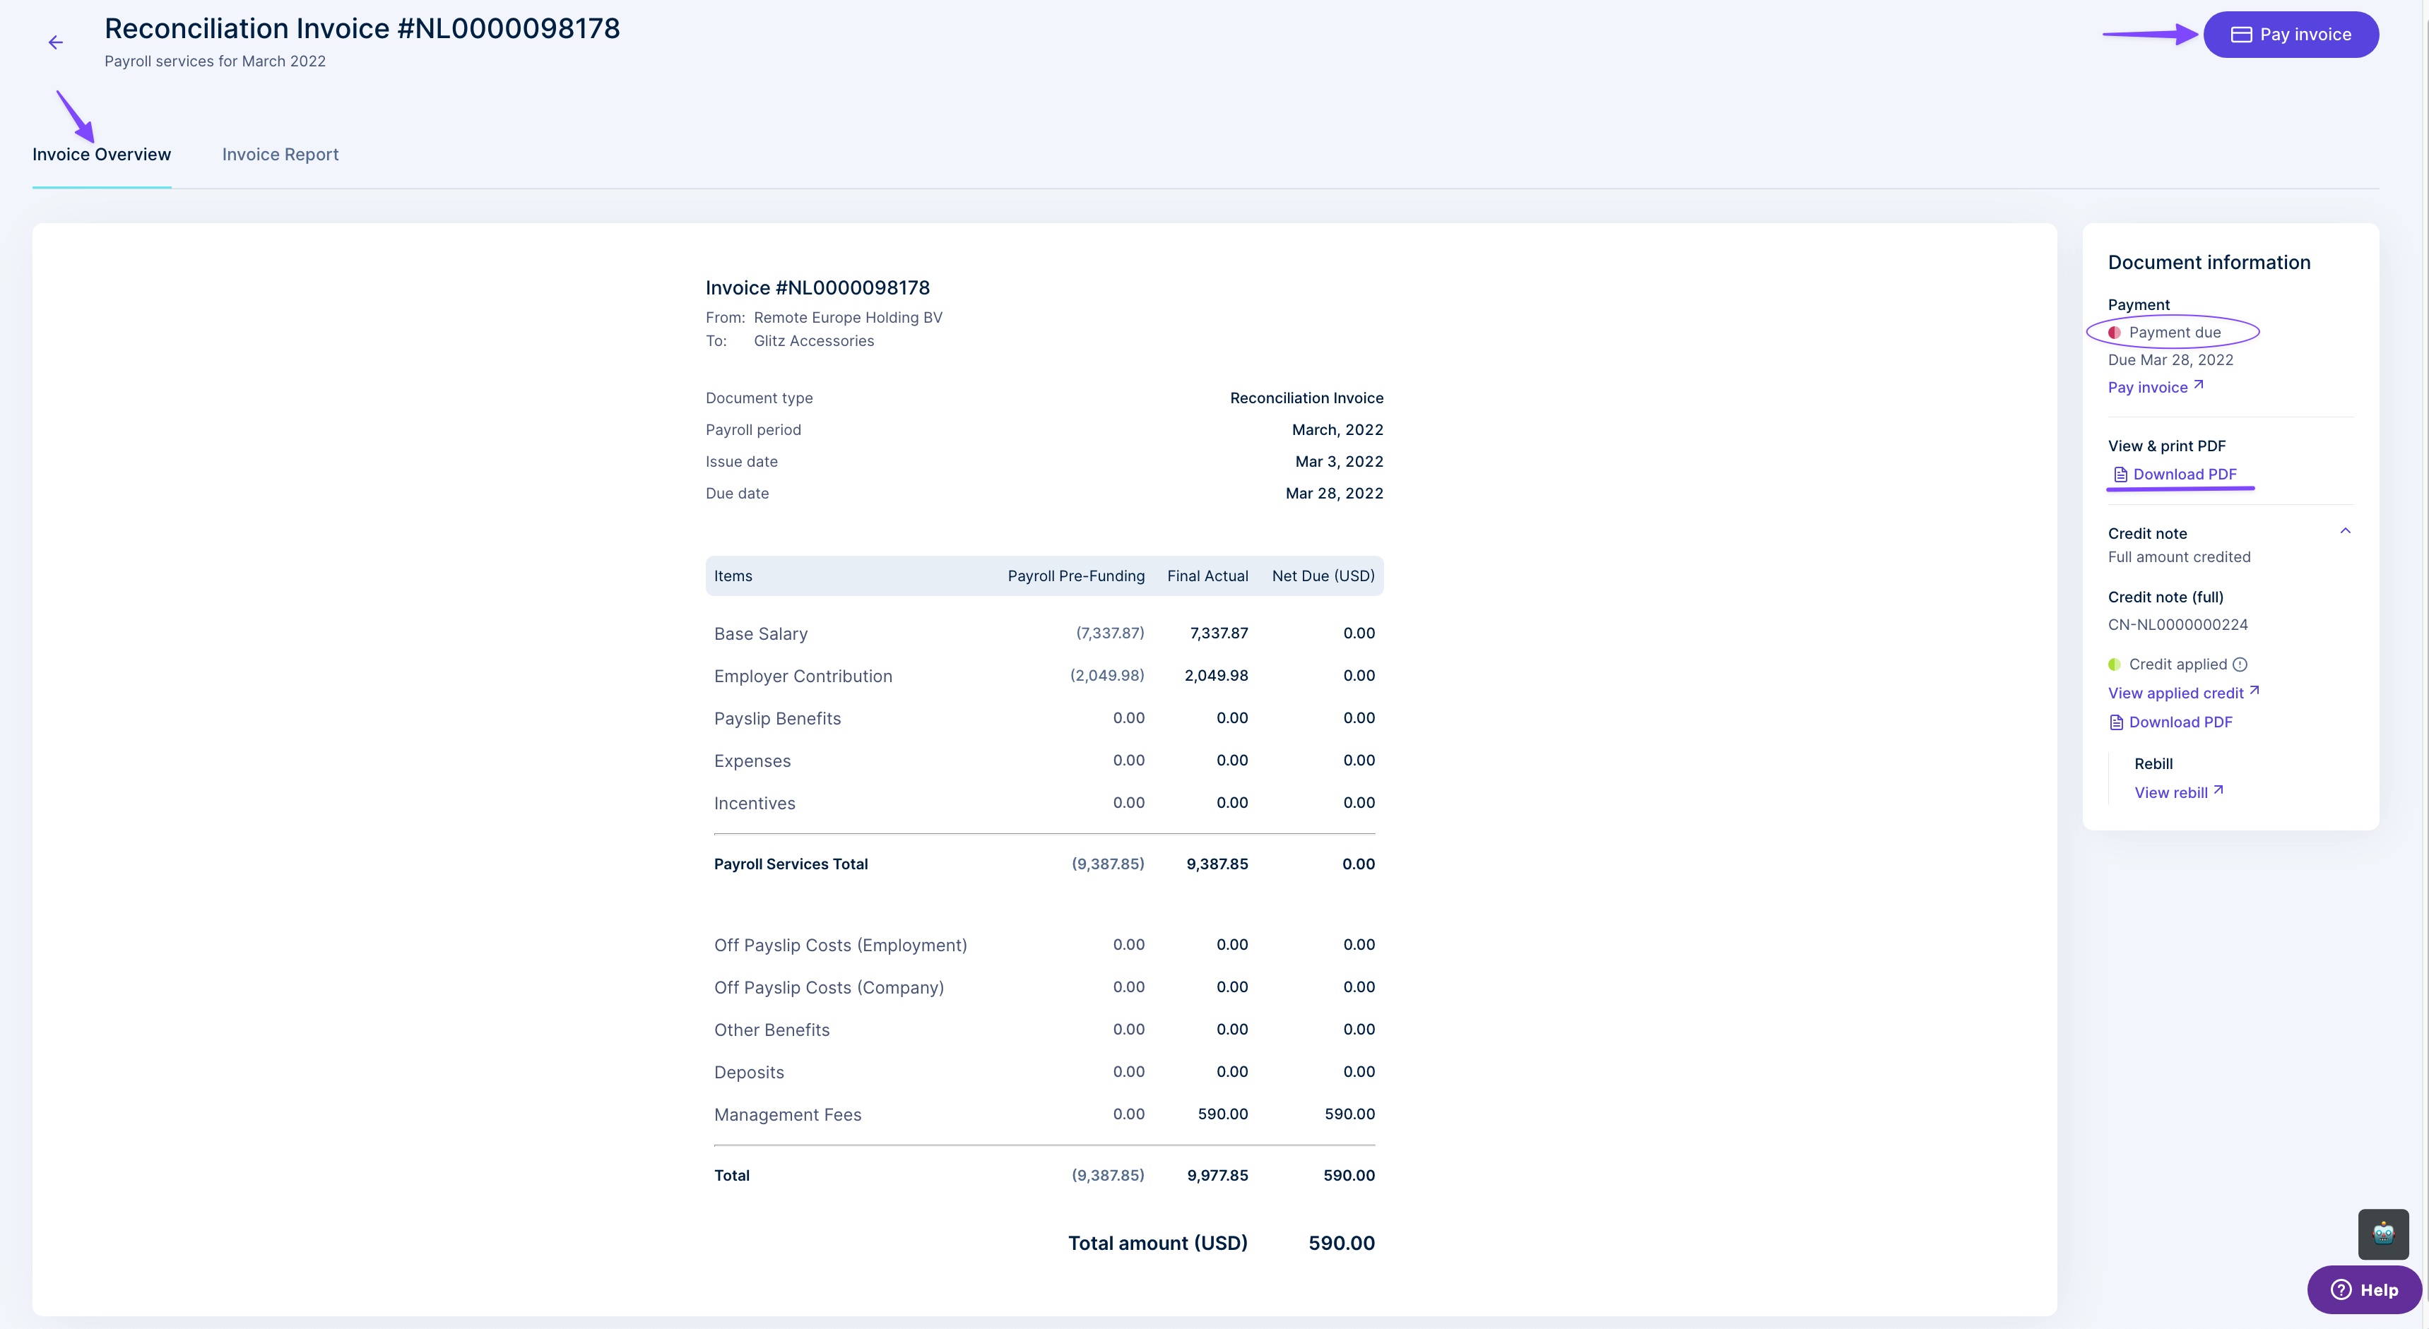Image resolution: width=2429 pixels, height=1329 pixels.
Task: Download PDF under View & print PDF
Action: point(2184,474)
